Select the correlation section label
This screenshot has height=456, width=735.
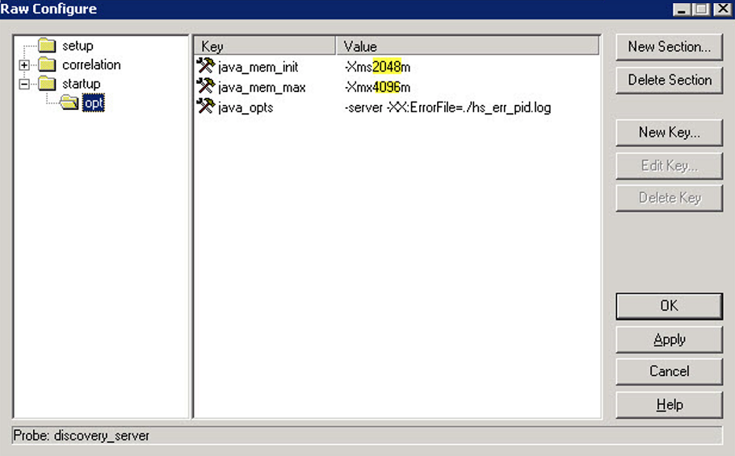tap(91, 65)
